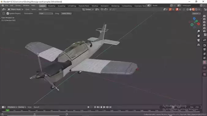Open the Output properties tab
The width and height of the screenshot is (207, 116).
tap(205, 49)
